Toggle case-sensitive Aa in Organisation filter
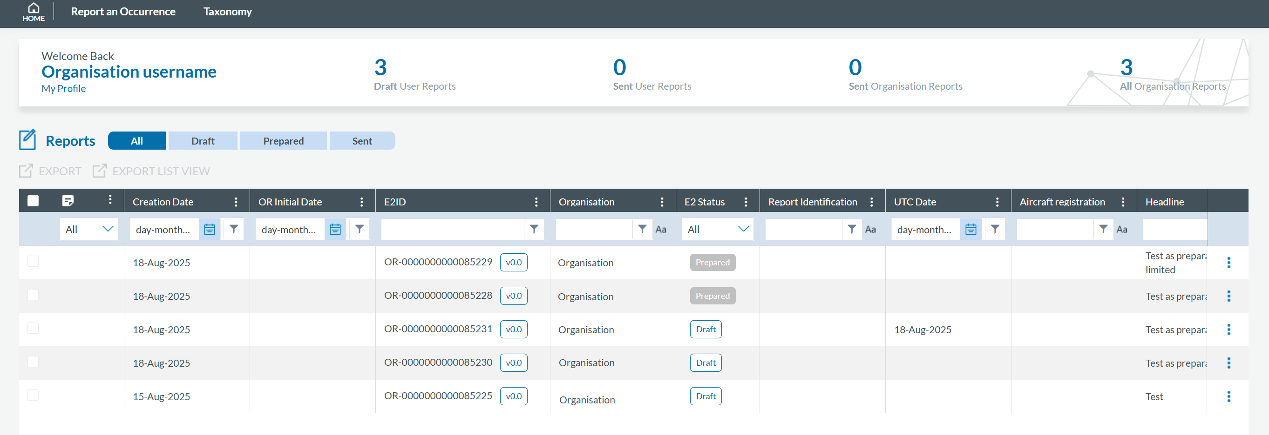 [661, 230]
